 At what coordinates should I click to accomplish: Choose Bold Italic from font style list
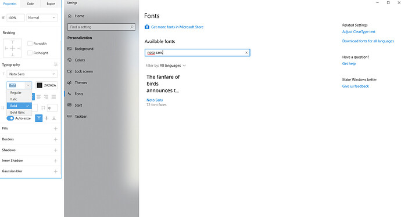(x=19, y=113)
